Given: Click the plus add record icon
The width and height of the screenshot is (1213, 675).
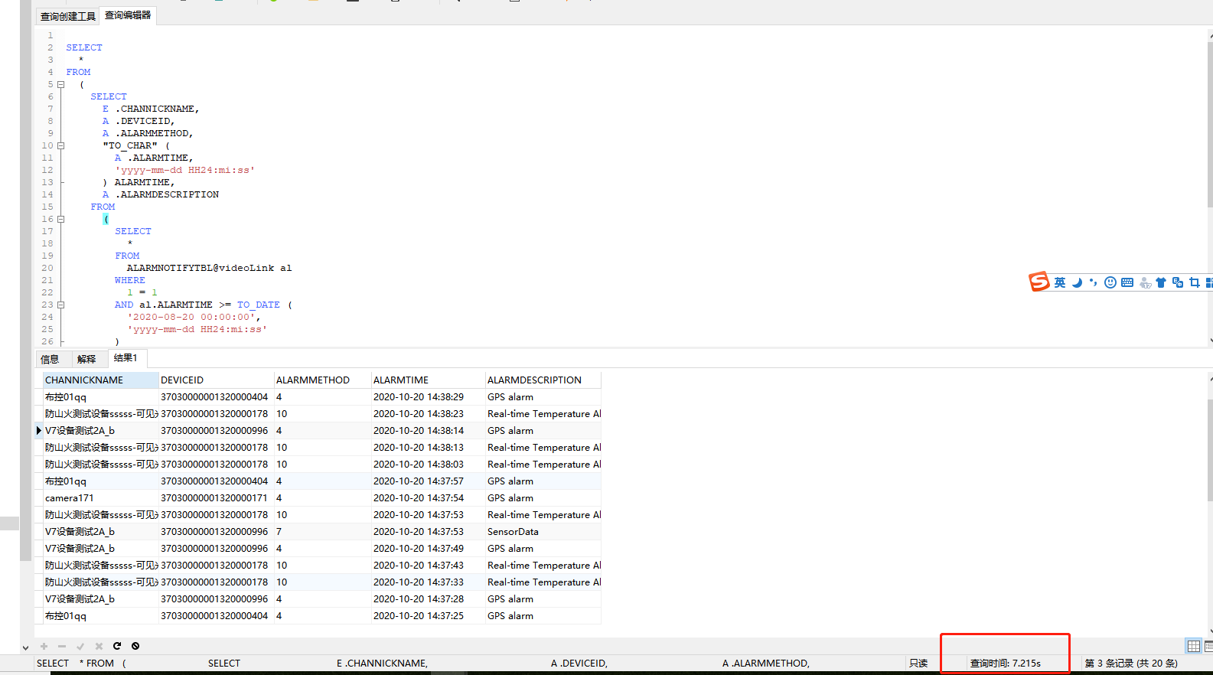Looking at the screenshot, I should point(44,646).
